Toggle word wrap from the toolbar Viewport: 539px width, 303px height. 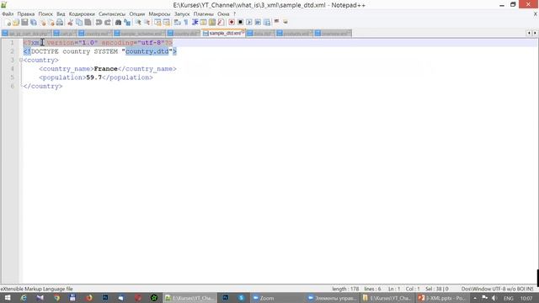178,23
